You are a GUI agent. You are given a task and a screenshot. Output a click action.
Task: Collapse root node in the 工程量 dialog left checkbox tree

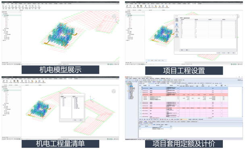pos(61,98)
